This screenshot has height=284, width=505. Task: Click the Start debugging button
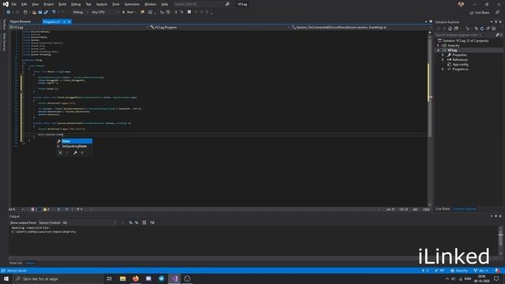[x=128, y=13]
